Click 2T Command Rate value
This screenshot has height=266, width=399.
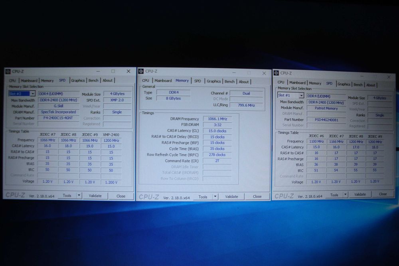coord(217,161)
